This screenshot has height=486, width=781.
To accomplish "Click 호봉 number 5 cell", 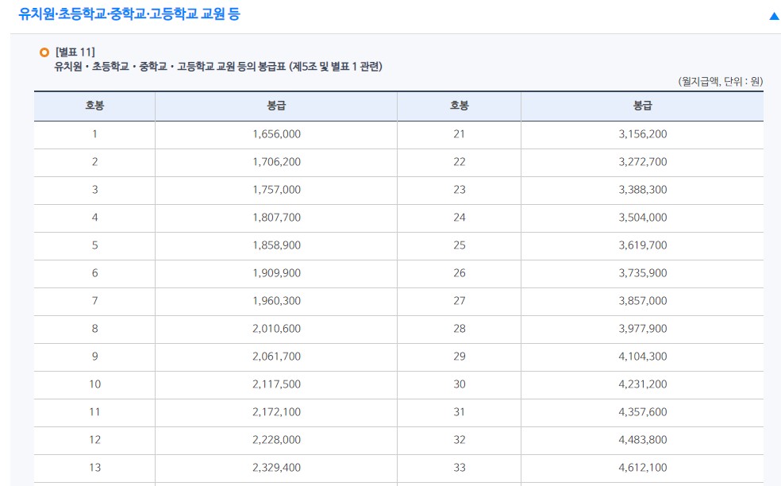I will pos(94,245).
